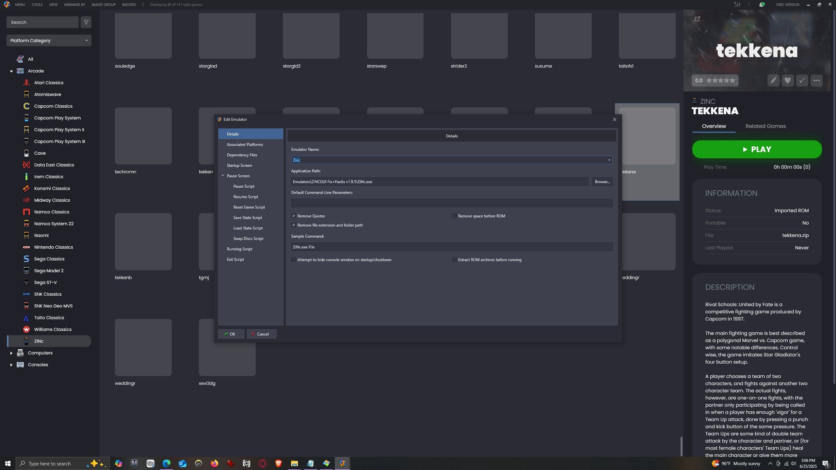Click the FREE VERSION link
836x470 pixels.
(788, 5)
